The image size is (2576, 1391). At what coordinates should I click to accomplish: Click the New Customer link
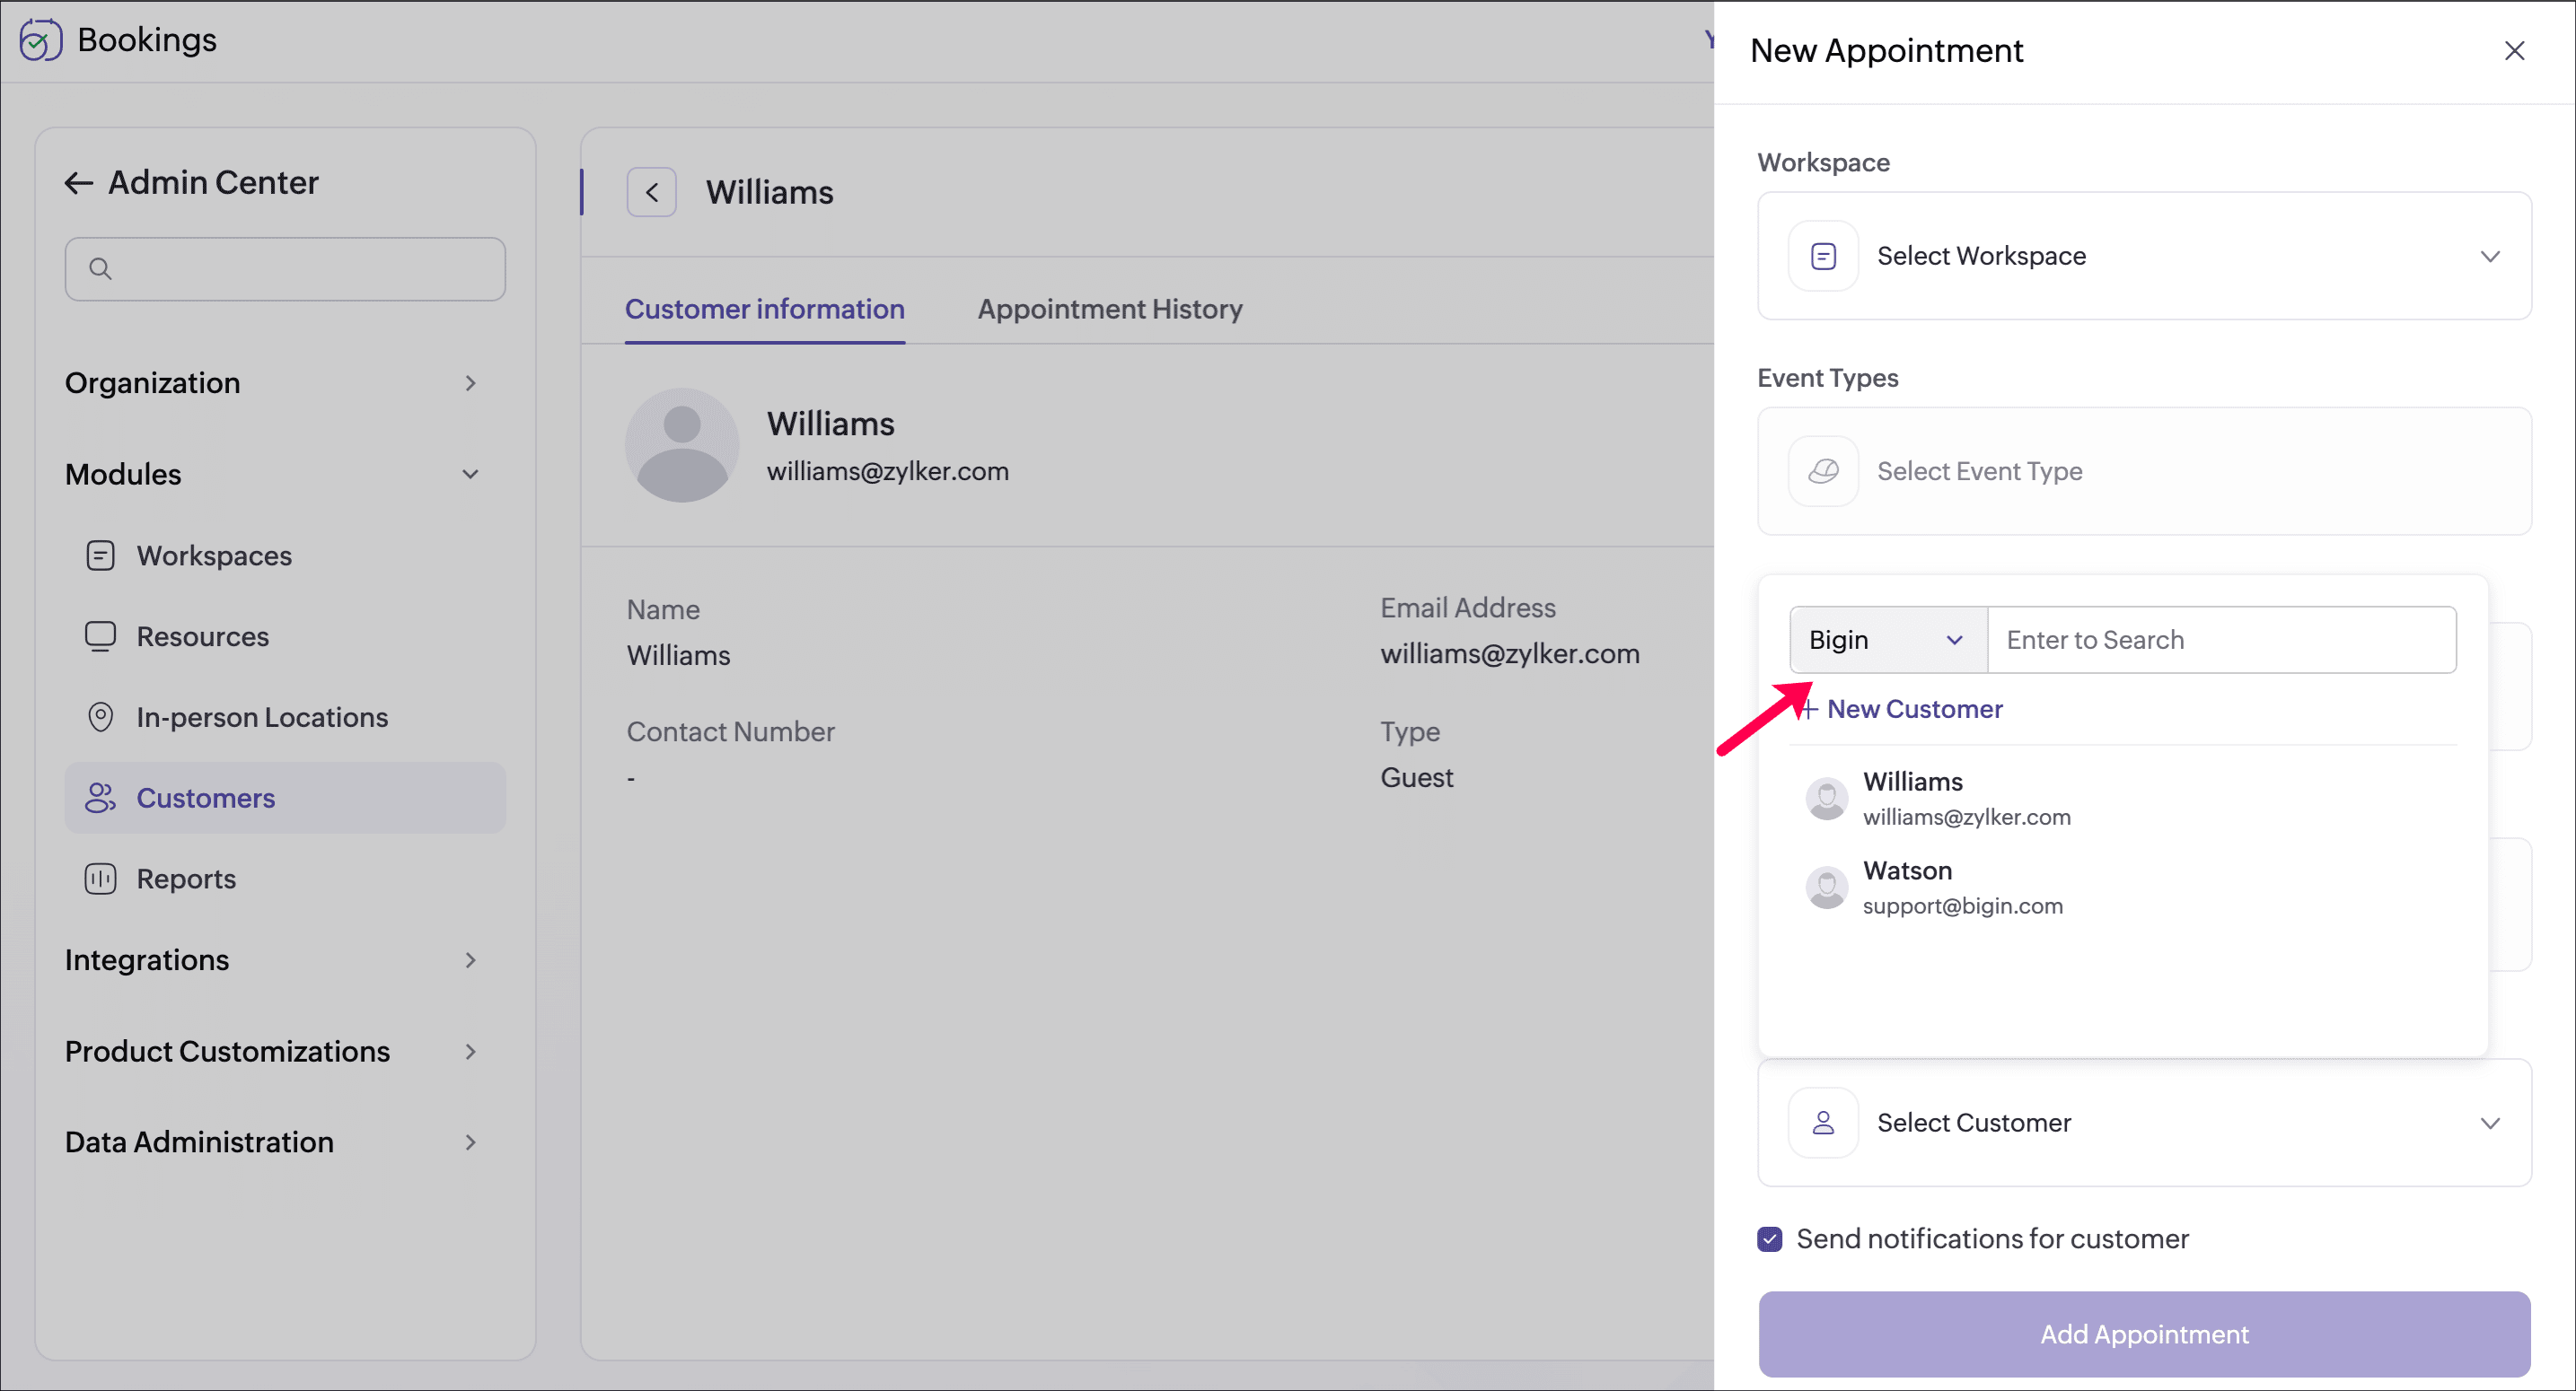[x=1913, y=710]
